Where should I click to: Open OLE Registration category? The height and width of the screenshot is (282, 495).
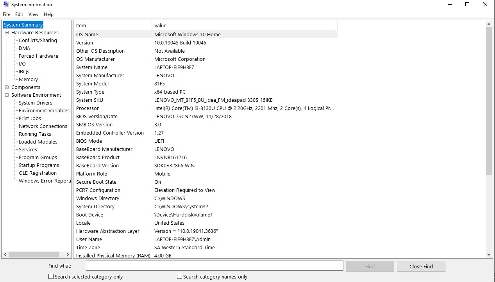38,173
